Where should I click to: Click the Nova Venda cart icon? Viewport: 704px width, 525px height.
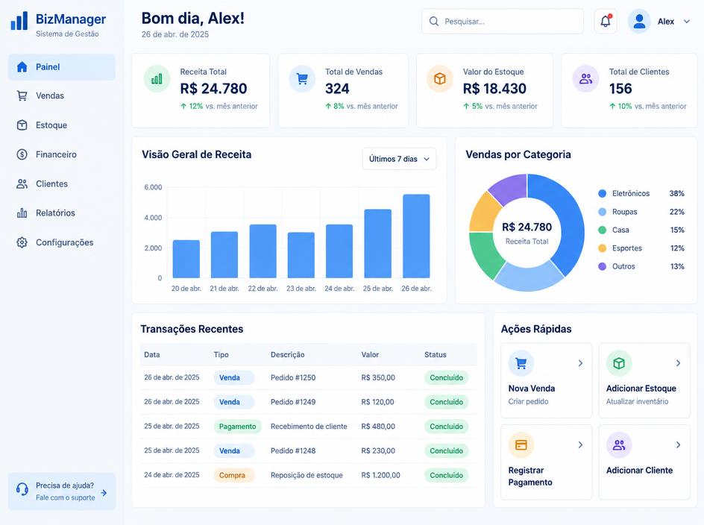tap(521, 363)
